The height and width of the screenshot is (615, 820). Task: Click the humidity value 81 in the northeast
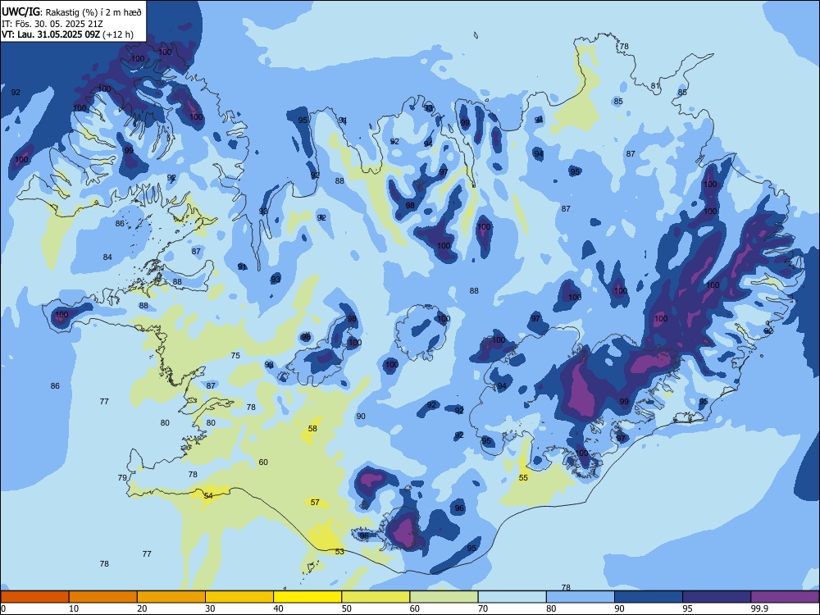click(x=655, y=86)
